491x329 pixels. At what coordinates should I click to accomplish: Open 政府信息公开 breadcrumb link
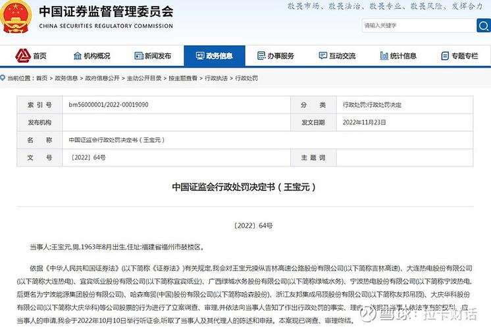[102, 78]
